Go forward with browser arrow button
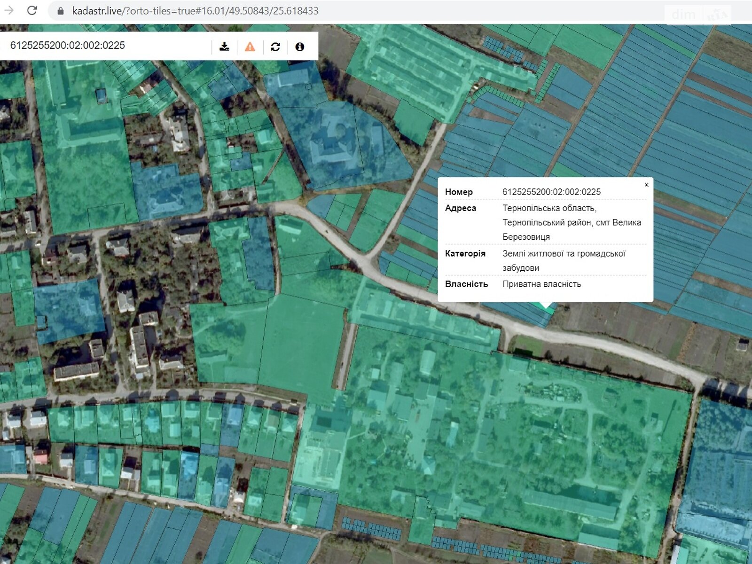The image size is (752, 564). pyautogui.click(x=8, y=10)
